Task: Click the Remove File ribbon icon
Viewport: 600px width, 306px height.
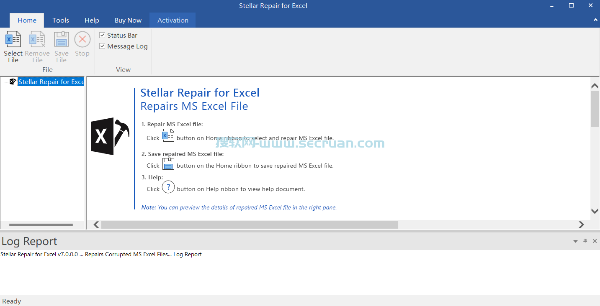Action: (x=37, y=39)
